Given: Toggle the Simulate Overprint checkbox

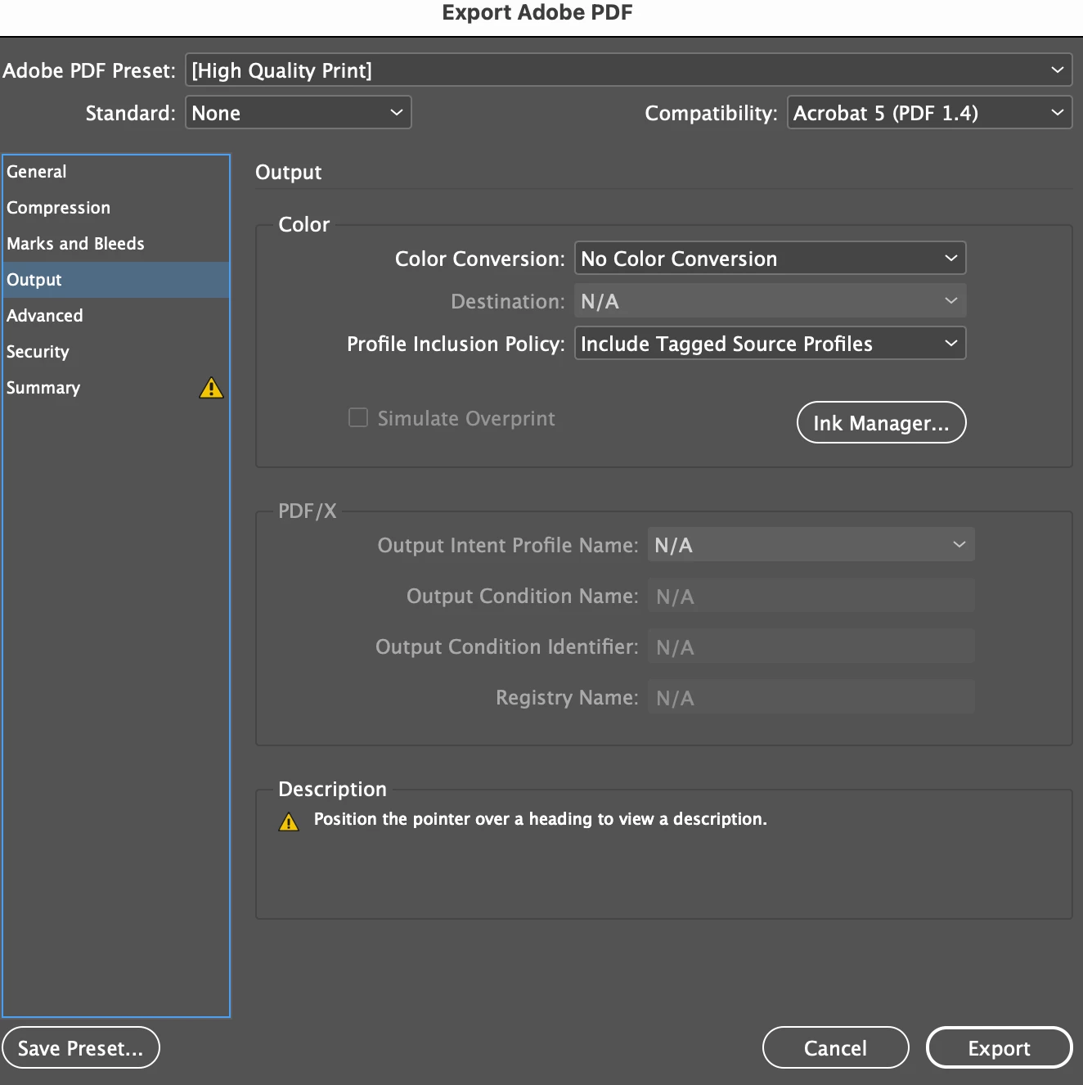Looking at the screenshot, I should coord(358,418).
